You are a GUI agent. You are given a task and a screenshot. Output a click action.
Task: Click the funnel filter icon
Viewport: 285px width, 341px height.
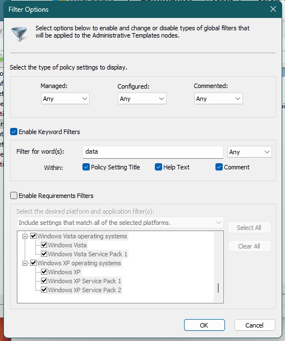click(19, 34)
